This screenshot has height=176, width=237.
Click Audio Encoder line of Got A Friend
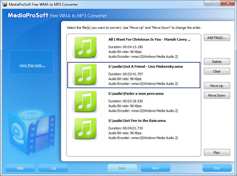143,84
